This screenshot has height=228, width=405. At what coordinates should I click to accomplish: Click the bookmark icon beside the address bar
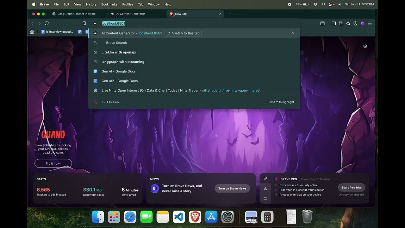tap(84, 23)
